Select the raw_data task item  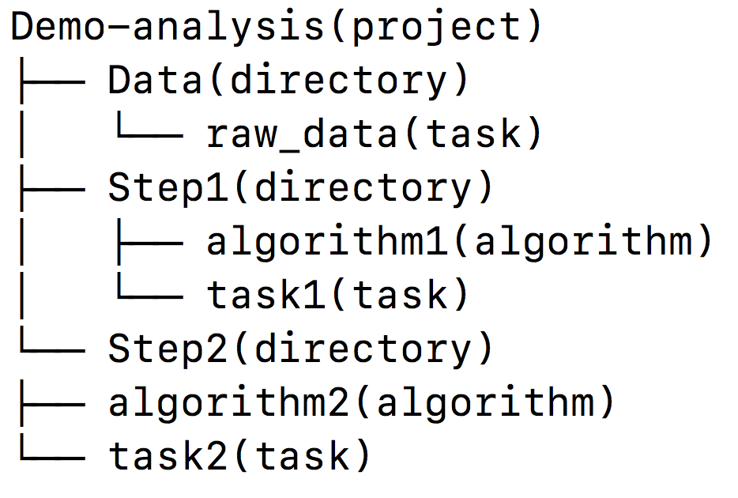[x=300, y=134]
